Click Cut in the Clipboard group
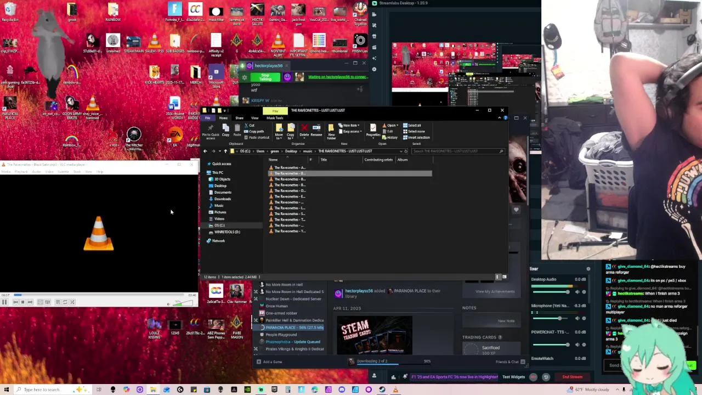This screenshot has height=395, width=702. click(250, 125)
